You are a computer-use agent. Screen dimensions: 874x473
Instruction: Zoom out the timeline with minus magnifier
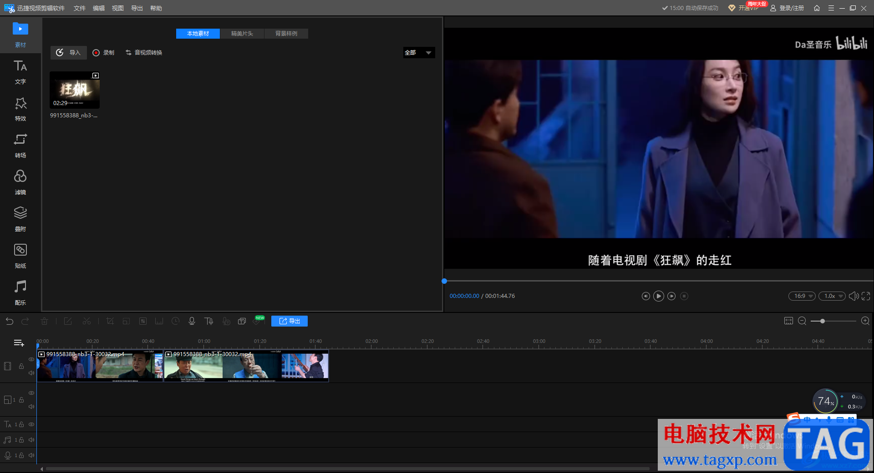[x=802, y=321]
